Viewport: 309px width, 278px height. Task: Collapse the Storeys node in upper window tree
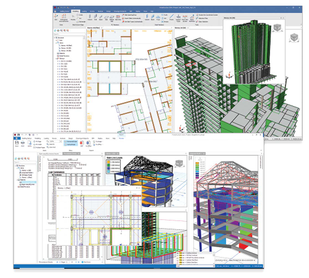(x=56, y=59)
